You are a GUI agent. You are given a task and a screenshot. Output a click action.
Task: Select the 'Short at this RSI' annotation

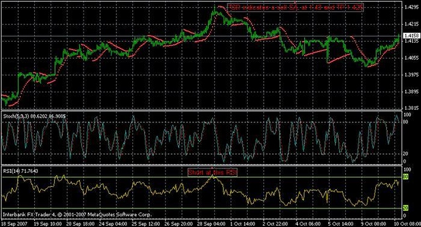point(213,173)
